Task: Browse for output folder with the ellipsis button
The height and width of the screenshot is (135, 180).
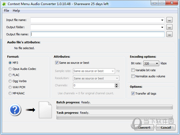Action: click(169, 27)
